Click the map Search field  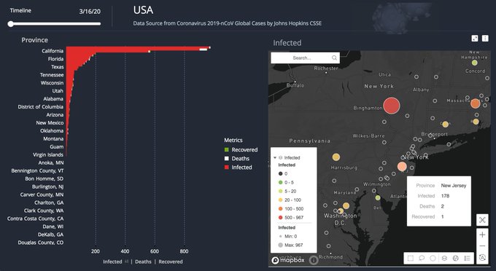(x=305, y=58)
